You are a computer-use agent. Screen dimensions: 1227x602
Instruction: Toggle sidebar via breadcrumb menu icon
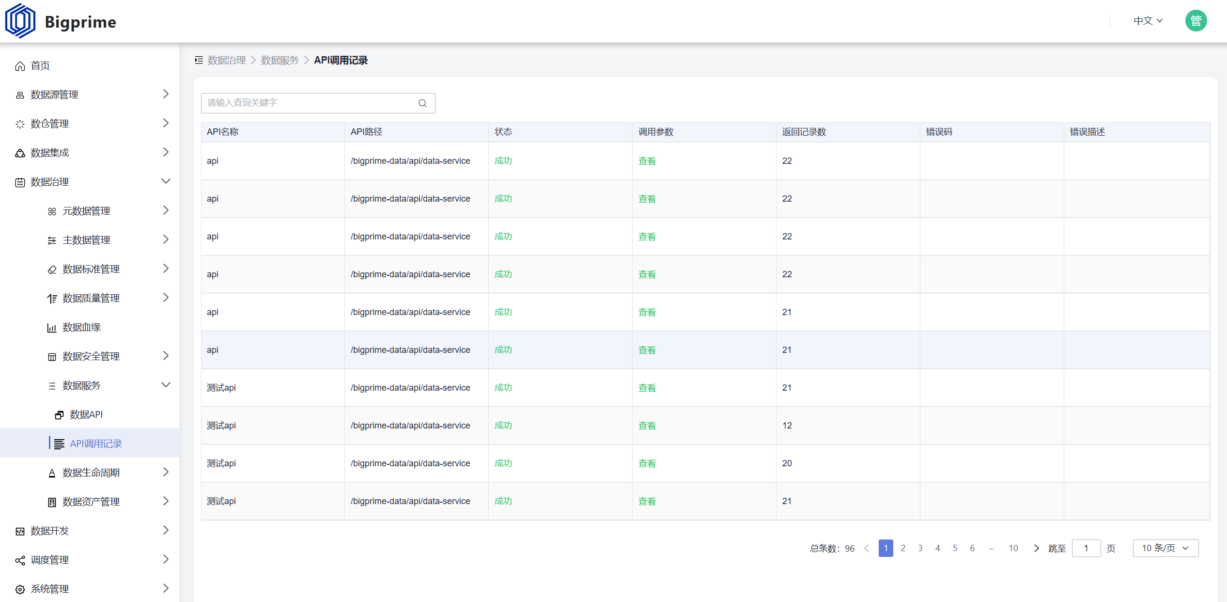point(199,60)
